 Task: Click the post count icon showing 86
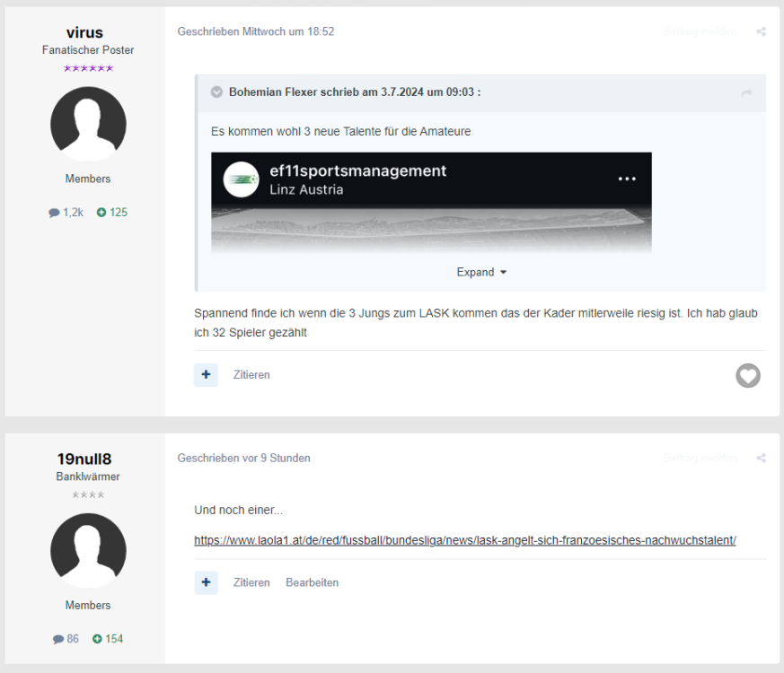click(x=58, y=639)
